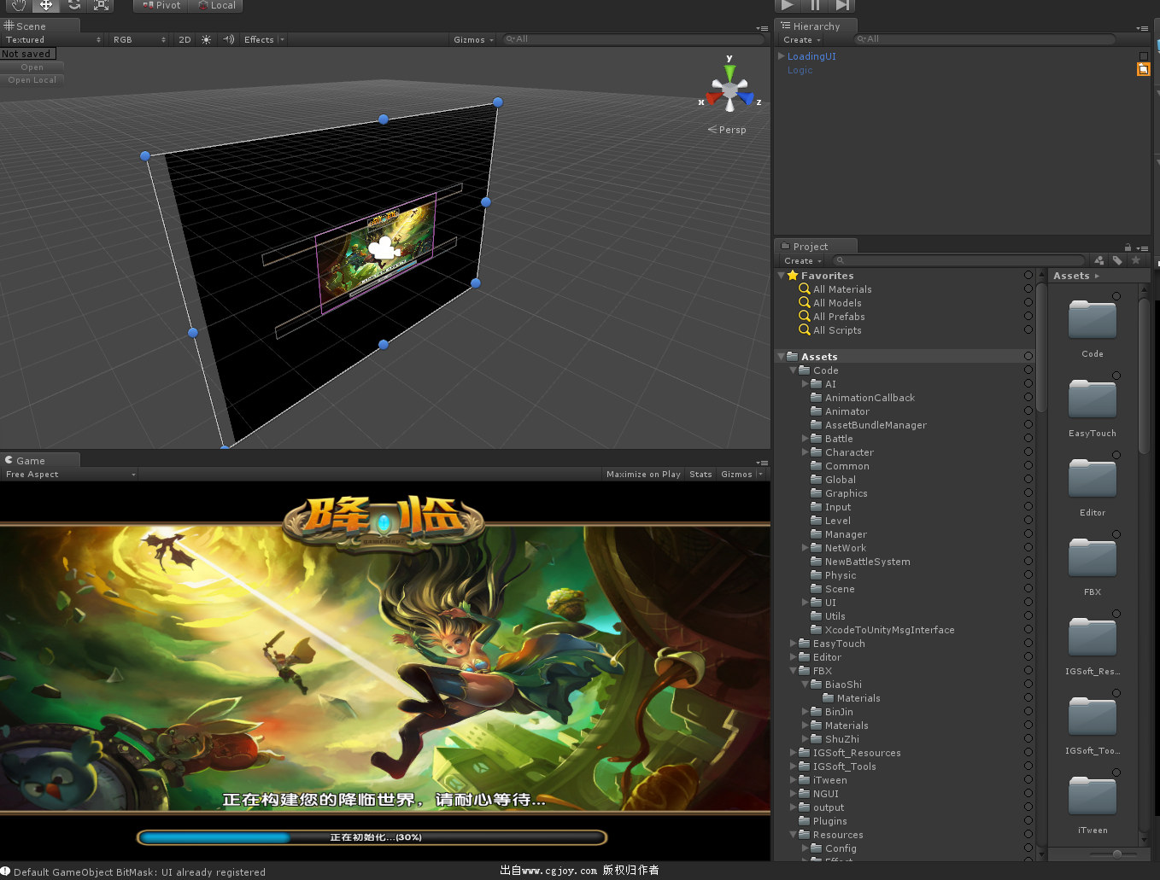Click the Project panel lock icon
The image size is (1160, 880).
pyautogui.click(x=1128, y=248)
